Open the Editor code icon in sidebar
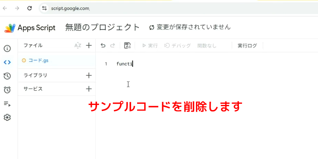 pyautogui.click(x=7, y=62)
